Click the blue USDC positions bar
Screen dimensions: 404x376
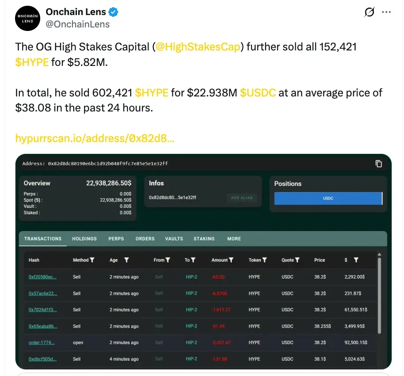click(x=328, y=198)
